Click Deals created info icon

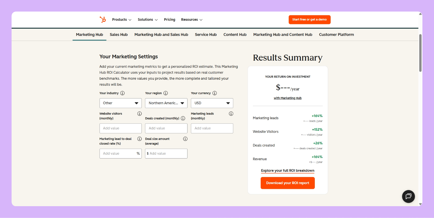click(x=183, y=118)
